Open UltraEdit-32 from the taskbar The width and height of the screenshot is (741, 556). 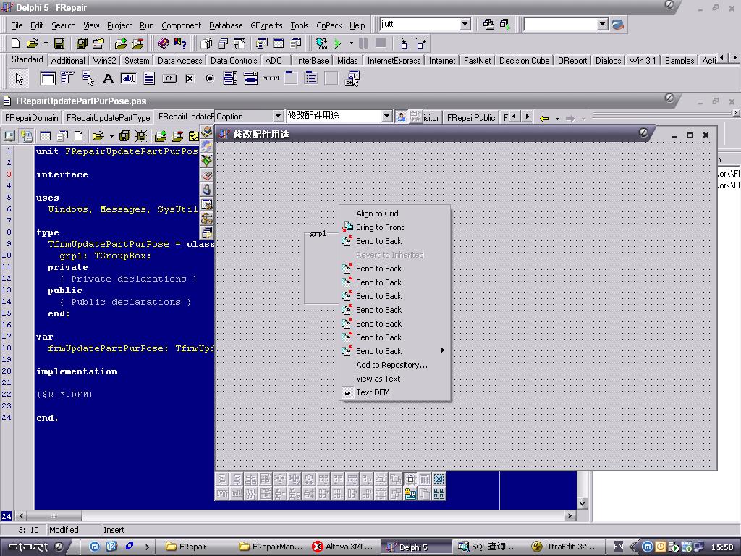[563, 547]
